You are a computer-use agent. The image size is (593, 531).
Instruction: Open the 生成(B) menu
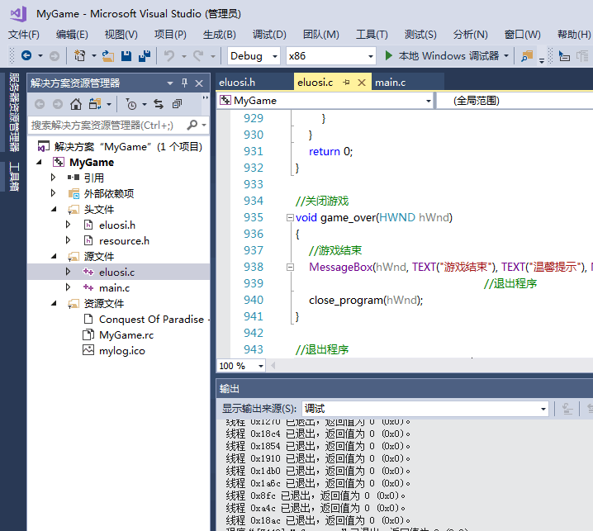(x=220, y=35)
